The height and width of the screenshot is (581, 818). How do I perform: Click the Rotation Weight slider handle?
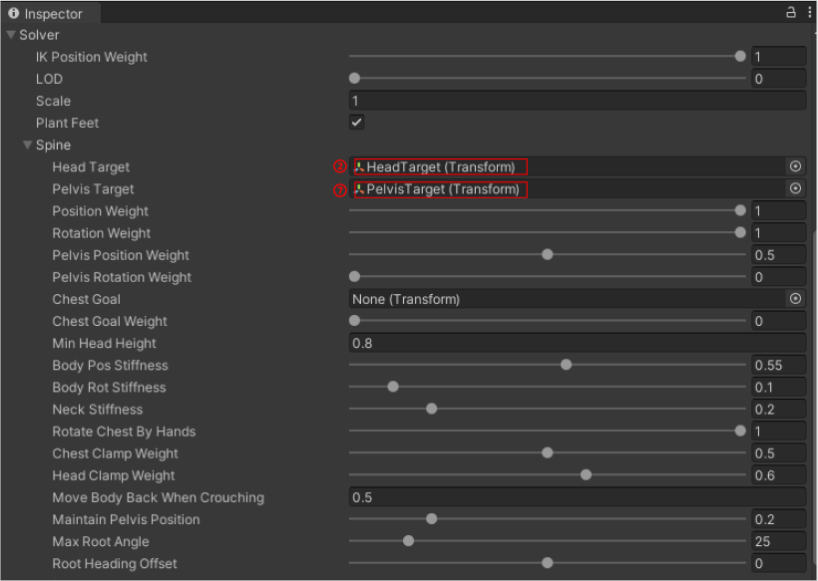click(x=740, y=232)
